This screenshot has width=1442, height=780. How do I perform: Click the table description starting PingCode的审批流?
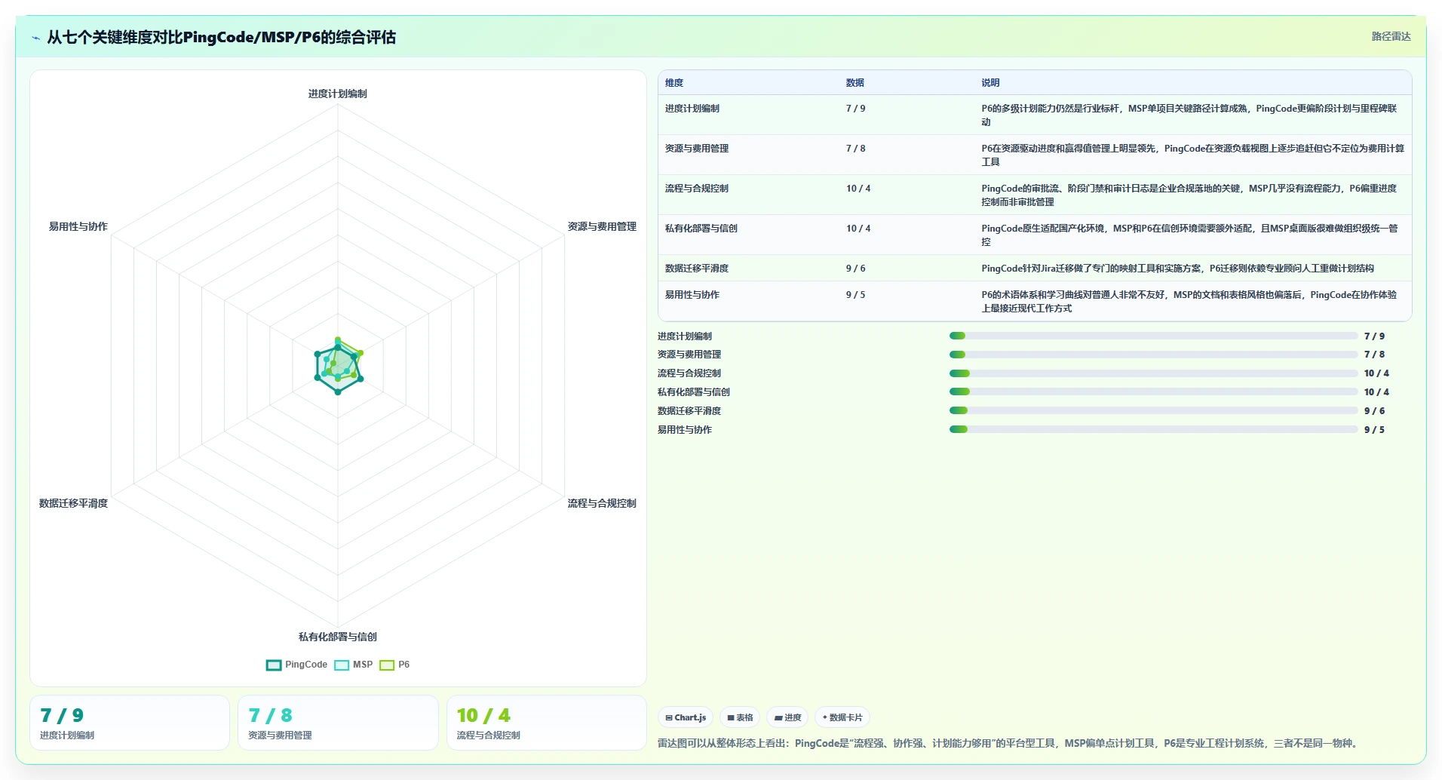point(1189,195)
